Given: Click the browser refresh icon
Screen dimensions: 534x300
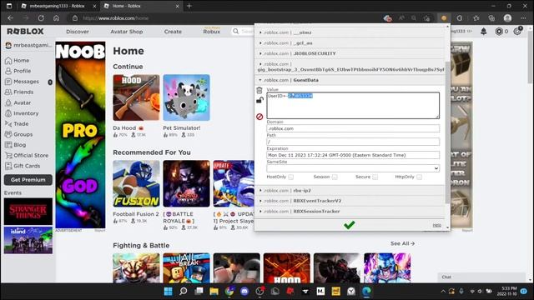Looking at the screenshot, I should (x=41, y=18).
